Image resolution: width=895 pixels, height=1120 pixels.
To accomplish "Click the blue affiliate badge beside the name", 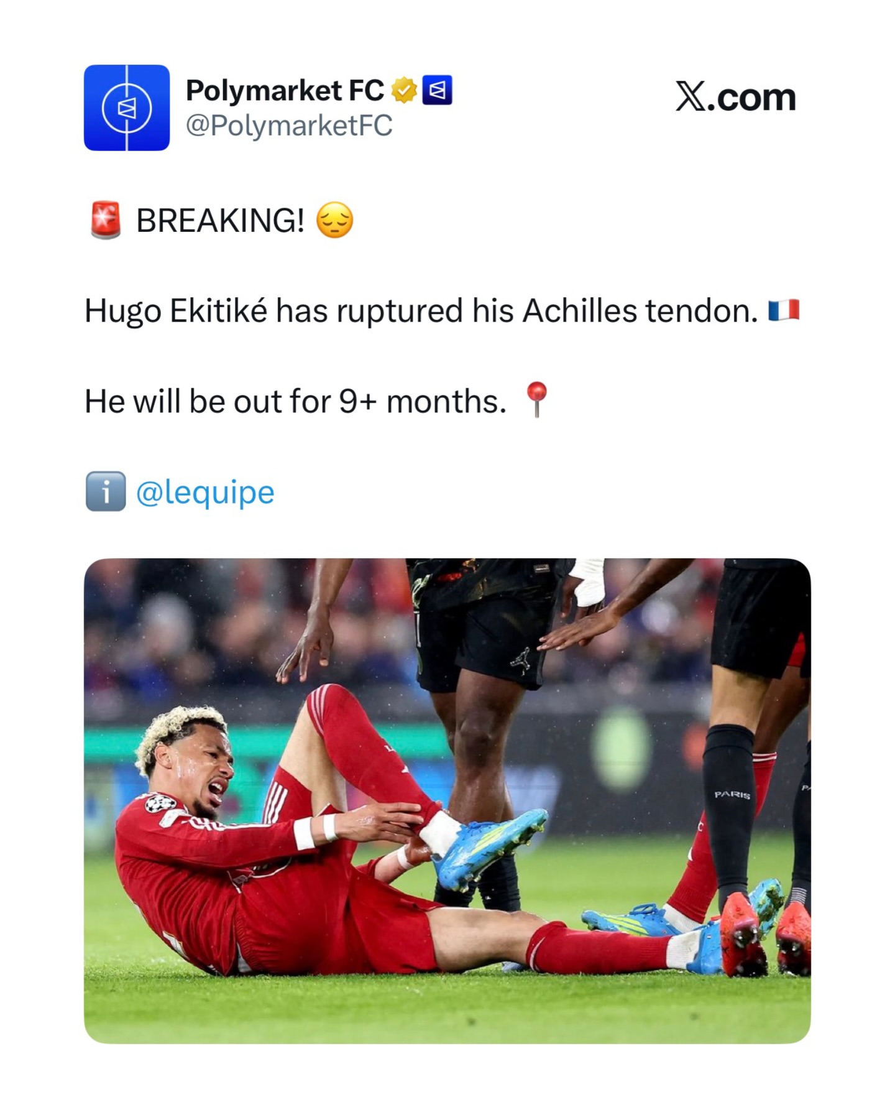I will (437, 91).
